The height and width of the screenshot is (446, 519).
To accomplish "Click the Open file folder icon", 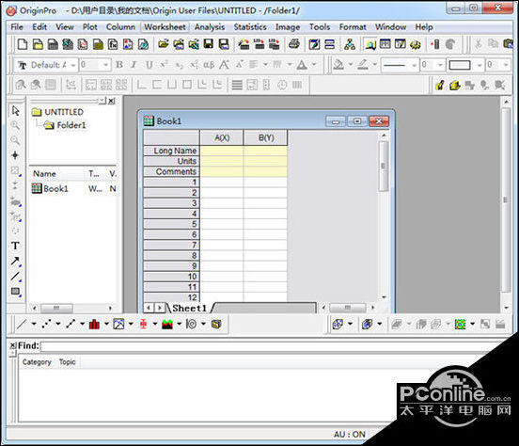I will 164,44.
